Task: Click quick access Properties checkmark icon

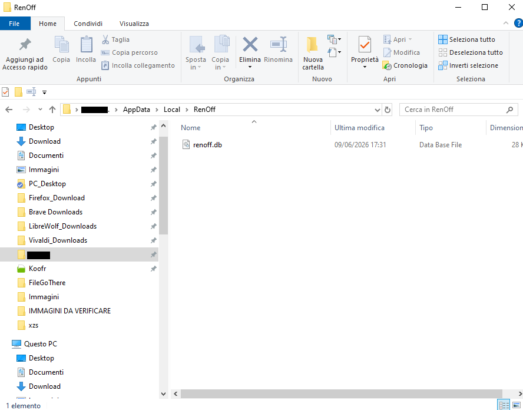Action: [x=5, y=92]
